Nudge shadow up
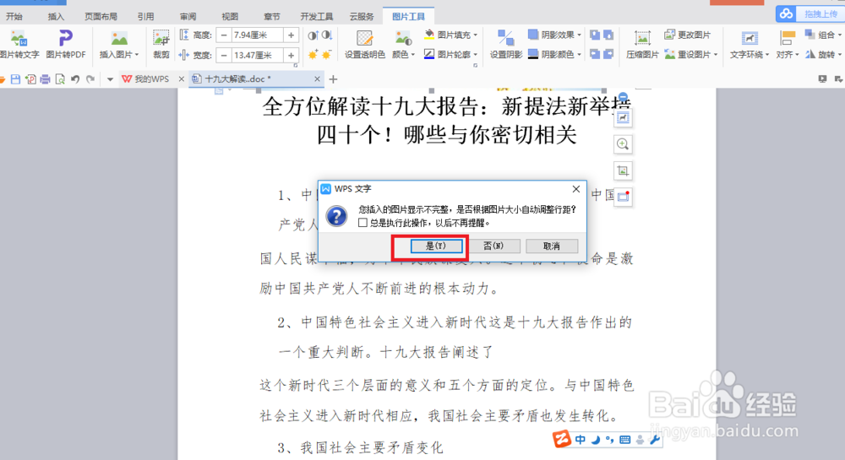Screen dimensions: 845x460 (595, 35)
